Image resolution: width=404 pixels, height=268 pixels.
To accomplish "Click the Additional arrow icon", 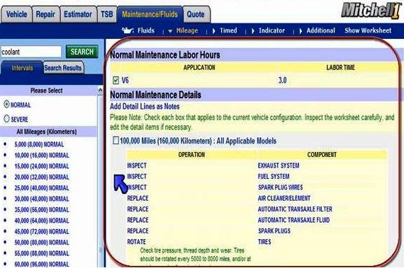I will tap(301, 31).
